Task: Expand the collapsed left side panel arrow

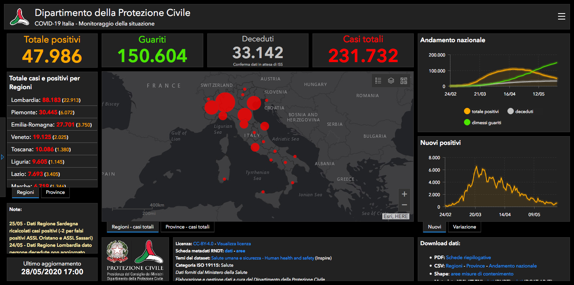Action: point(2,157)
